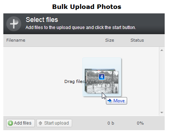Screen dimensions: 171x135
Task: Click the Start upload arrow icon
Action: point(41,123)
